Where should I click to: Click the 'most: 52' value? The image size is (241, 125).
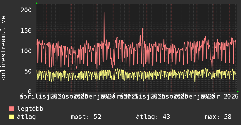click(x=86, y=117)
